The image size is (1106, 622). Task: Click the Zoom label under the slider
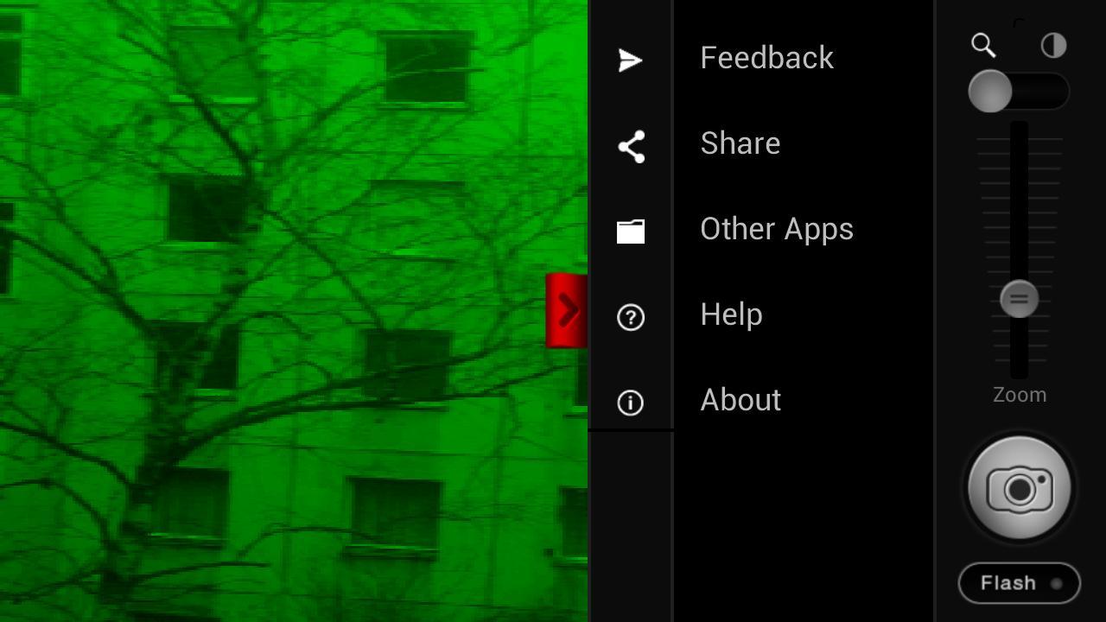pyautogui.click(x=1020, y=395)
